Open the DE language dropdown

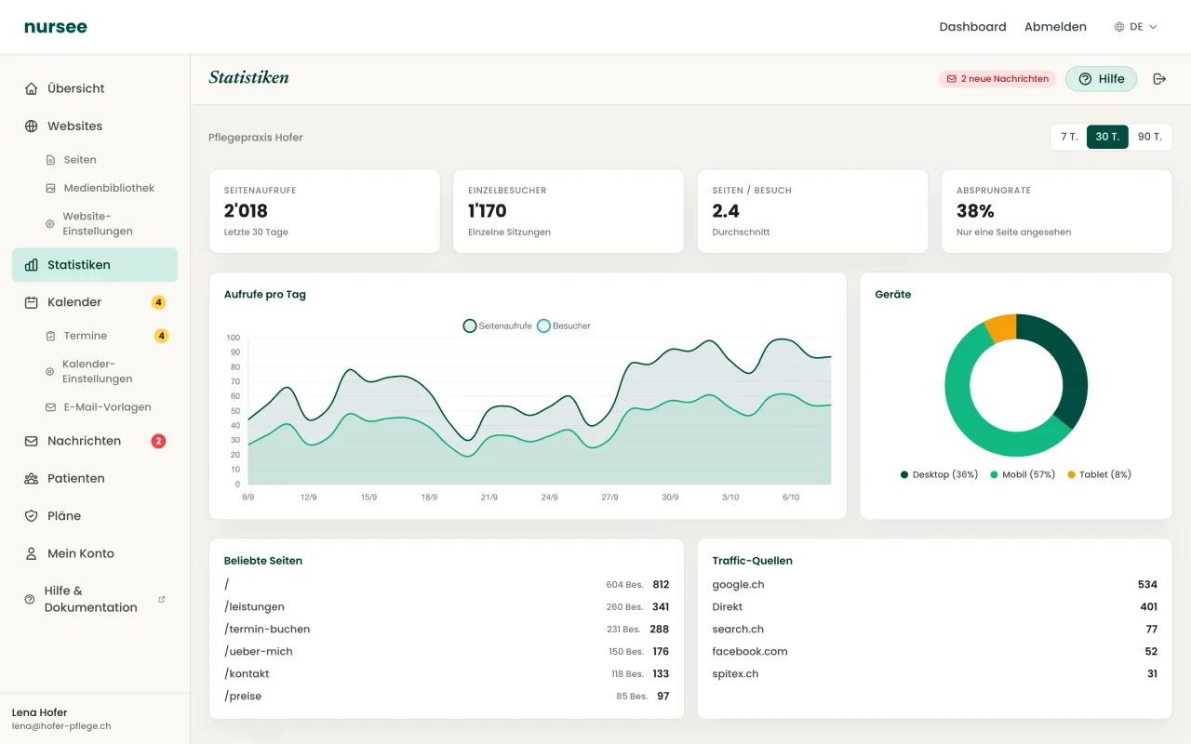tap(1136, 27)
